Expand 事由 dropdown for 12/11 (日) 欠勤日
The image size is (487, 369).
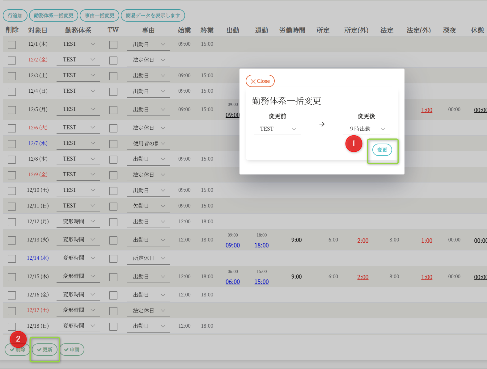(x=148, y=206)
